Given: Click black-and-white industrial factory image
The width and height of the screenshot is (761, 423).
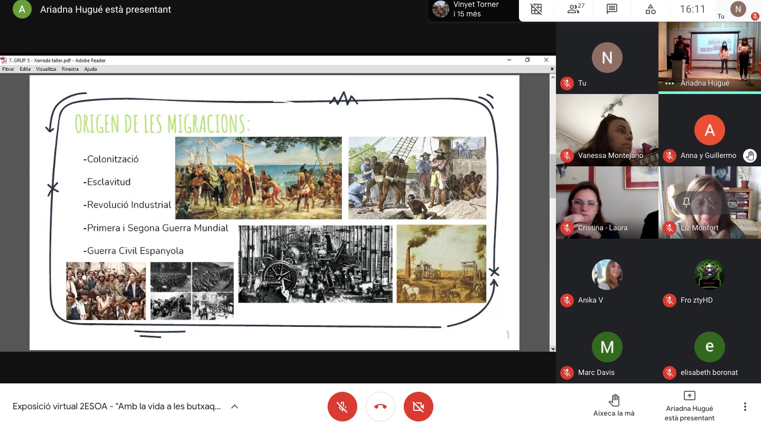Looking at the screenshot, I should (x=315, y=264).
